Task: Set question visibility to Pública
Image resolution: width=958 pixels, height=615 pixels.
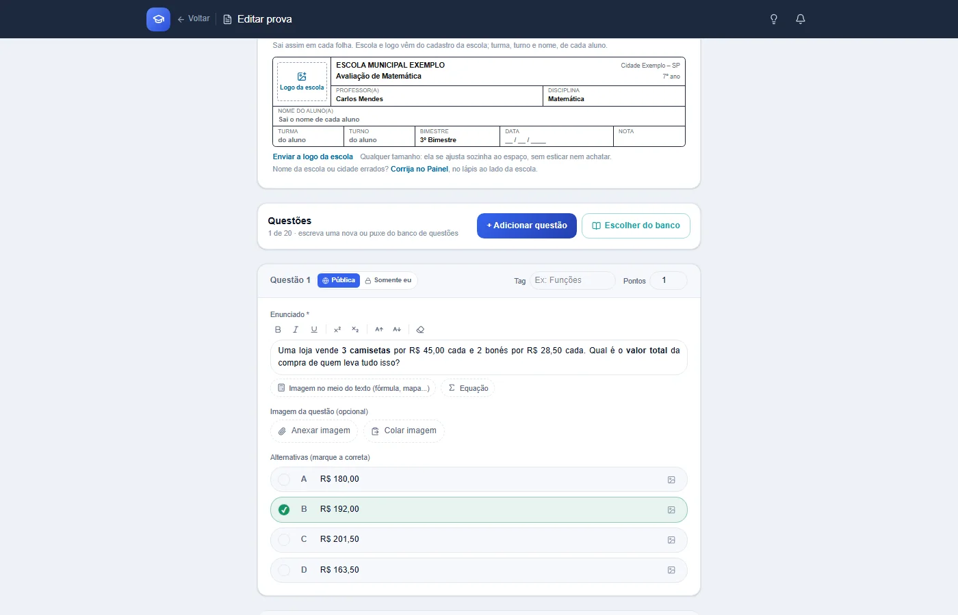Action: coord(339,280)
